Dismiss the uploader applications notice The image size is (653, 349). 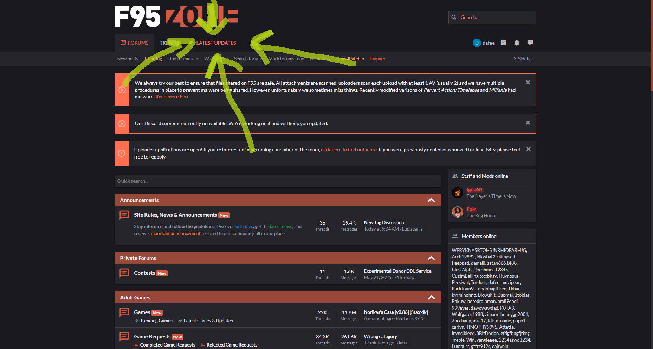[x=528, y=149]
